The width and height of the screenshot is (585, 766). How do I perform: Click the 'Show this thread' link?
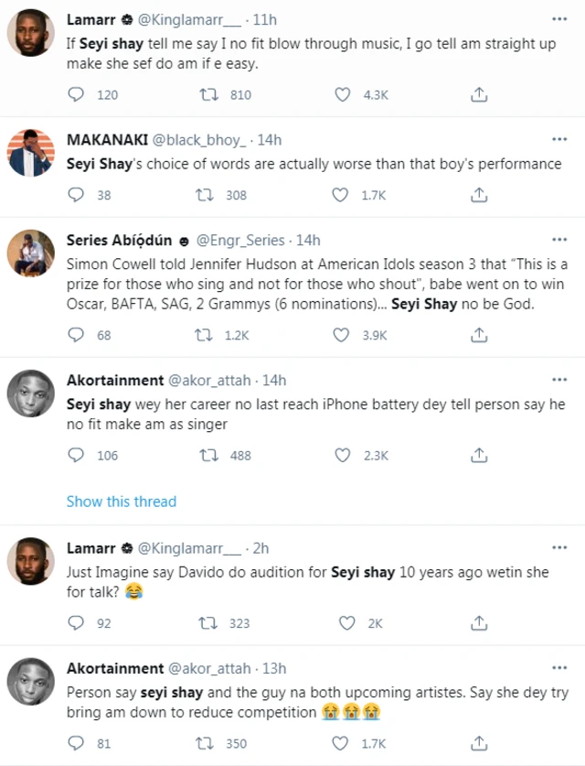click(122, 502)
